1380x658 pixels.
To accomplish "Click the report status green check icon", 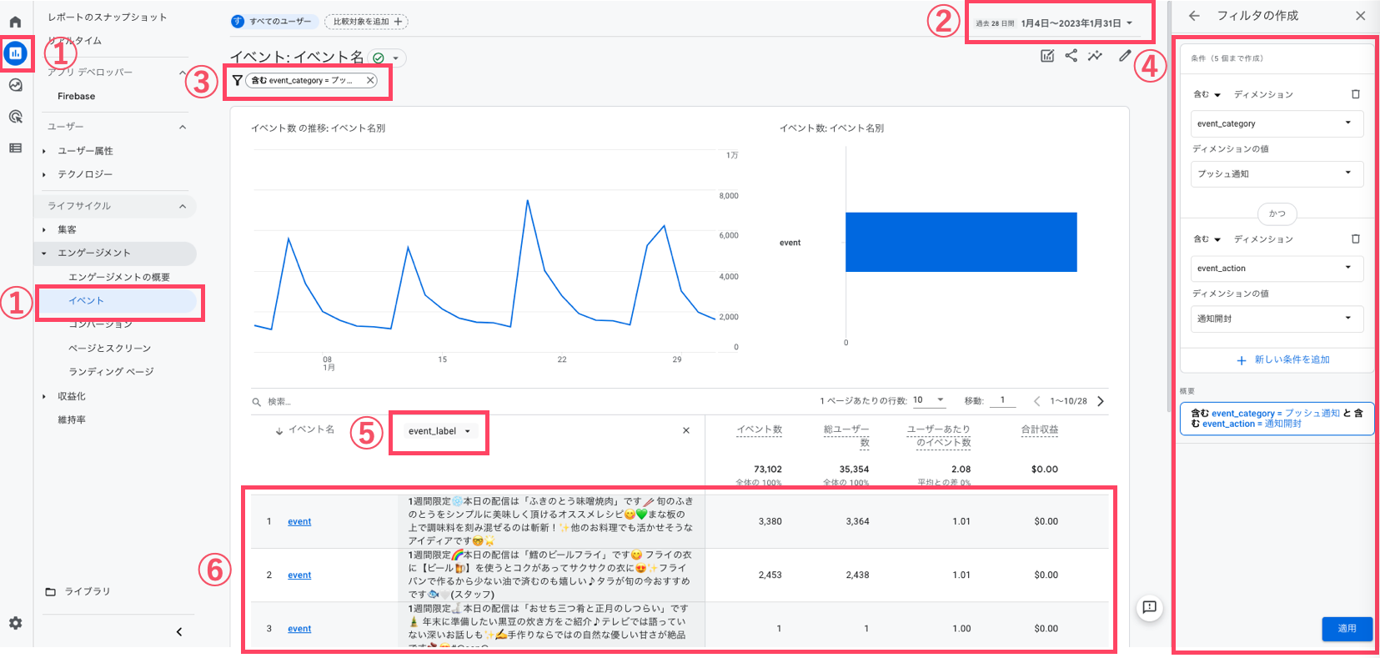I will (x=379, y=58).
